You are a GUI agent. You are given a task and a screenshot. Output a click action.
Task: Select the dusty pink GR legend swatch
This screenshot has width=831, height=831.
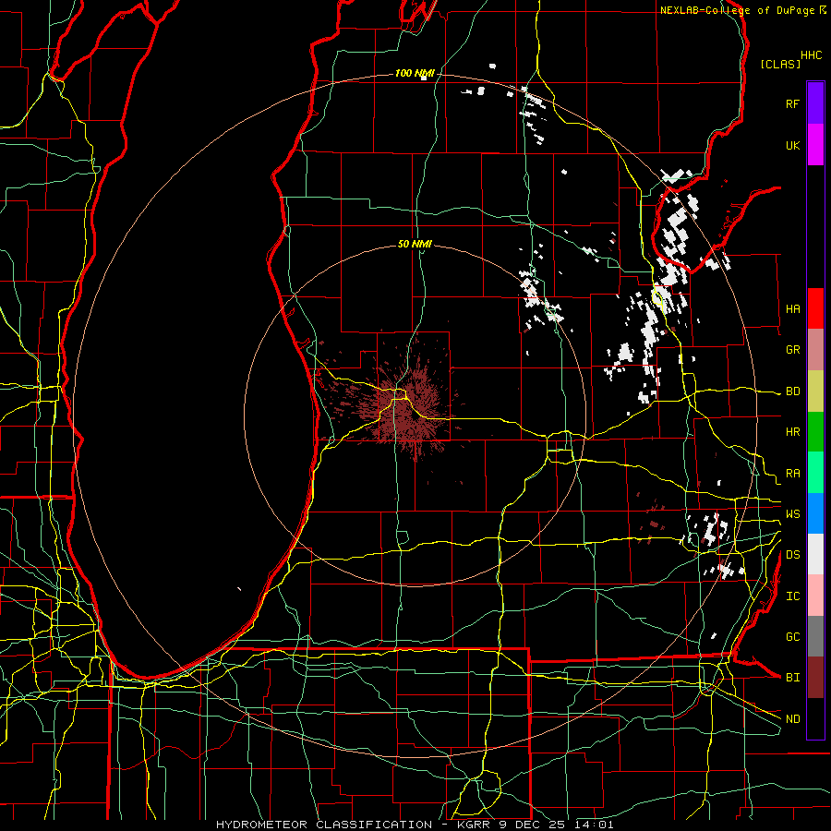pos(815,350)
